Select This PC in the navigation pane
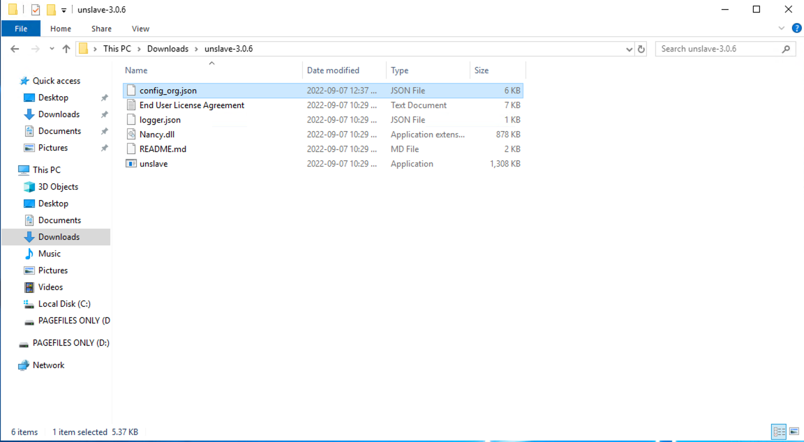 pyautogui.click(x=46, y=170)
